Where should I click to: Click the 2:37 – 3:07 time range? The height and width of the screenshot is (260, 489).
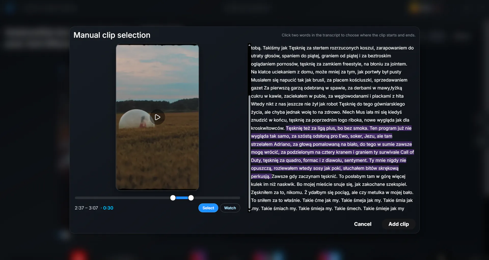tap(86, 208)
